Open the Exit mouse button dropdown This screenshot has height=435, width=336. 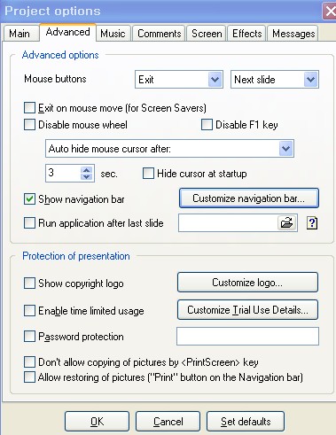pos(215,80)
